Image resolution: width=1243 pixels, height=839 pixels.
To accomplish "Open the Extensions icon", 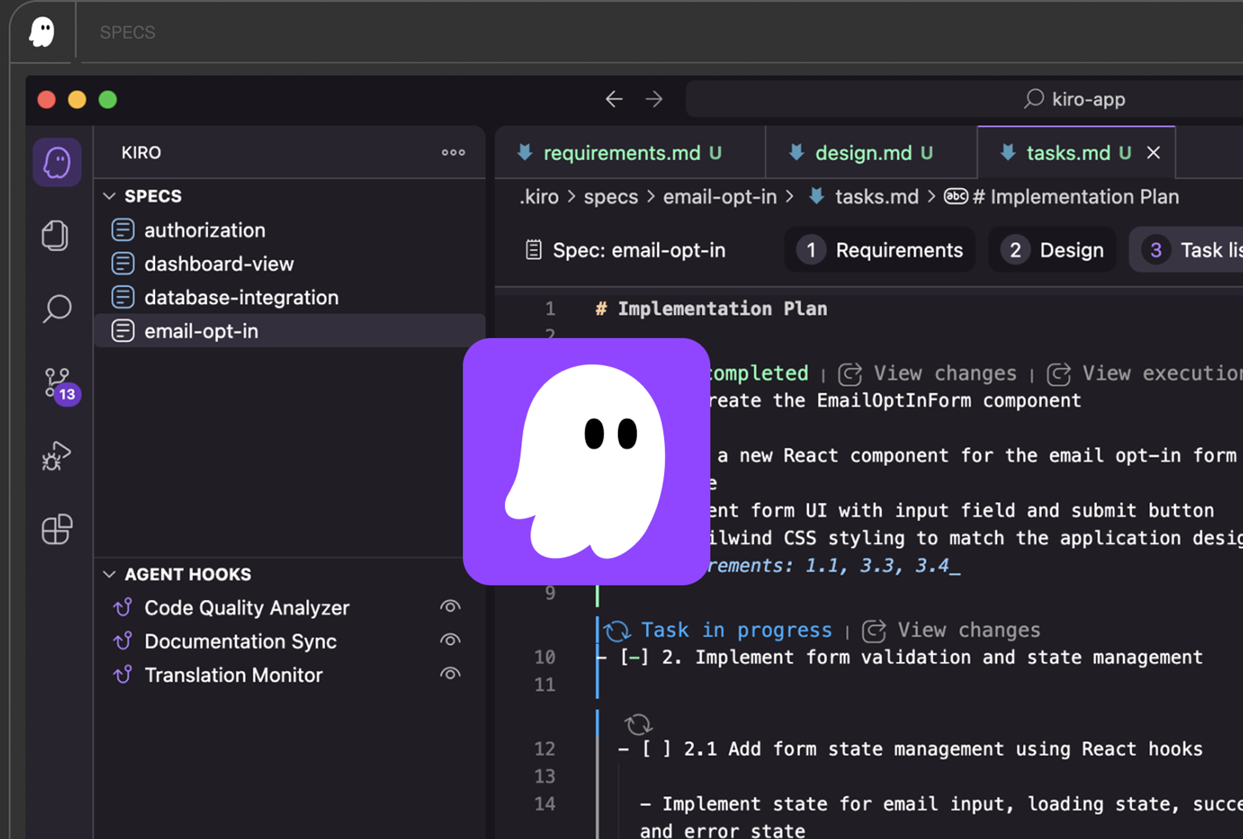I will [x=57, y=529].
